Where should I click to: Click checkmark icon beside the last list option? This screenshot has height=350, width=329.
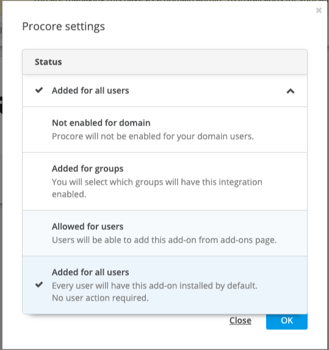point(39,285)
